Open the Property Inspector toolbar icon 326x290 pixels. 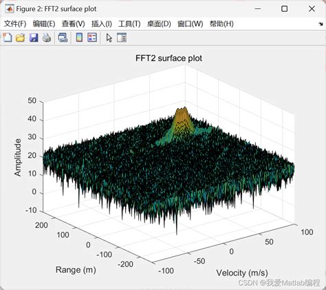(122, 38)
